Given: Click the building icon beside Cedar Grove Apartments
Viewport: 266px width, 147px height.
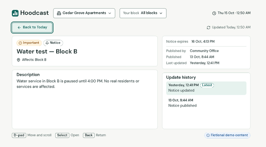Looking at the screenshot, I should [x=59, y=13].
